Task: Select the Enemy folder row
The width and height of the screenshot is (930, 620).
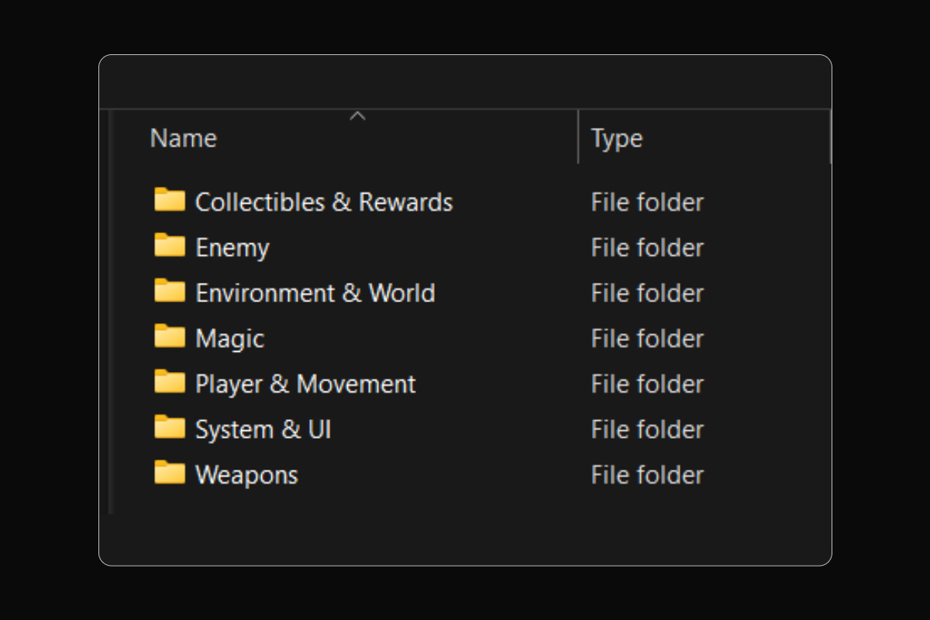Action: tap(232, 247)
